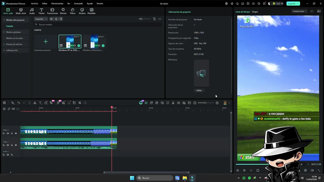The image size is (324, 182).
Task: Click the timeline zoom out minus button
Action: coord(195,103)
